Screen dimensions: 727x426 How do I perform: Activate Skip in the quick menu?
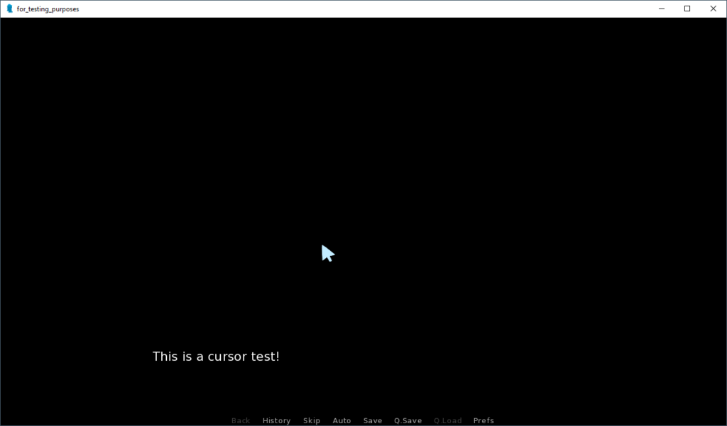[x=312, y=420]
